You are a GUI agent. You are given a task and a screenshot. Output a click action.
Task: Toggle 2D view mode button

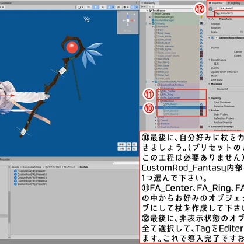click(88, 7)
